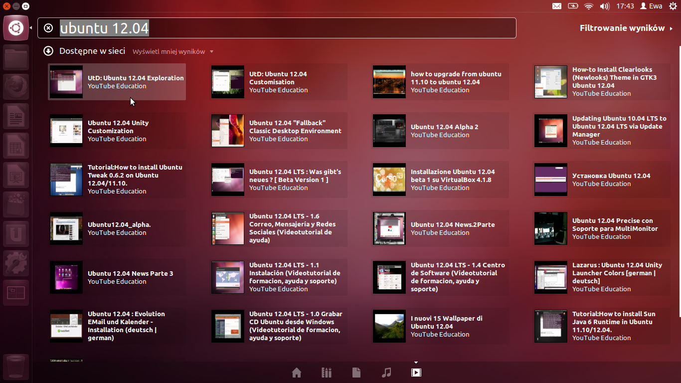Image resolution: width=681 pixels, height=383 pixels.
Task: Open Tutorial install Sun Java 6 Runtime video
Action: coord(602,326)
